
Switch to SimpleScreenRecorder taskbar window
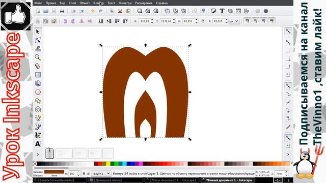(x=60, y=180)
